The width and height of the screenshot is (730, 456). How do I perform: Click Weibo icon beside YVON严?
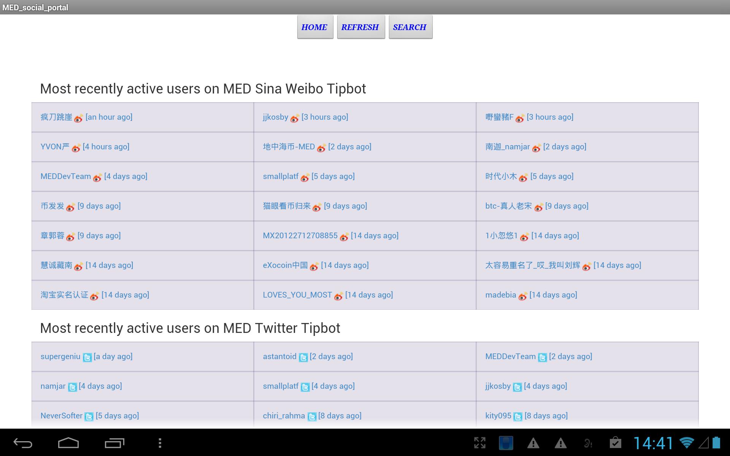pyautogui.click(x=76, y=148)
